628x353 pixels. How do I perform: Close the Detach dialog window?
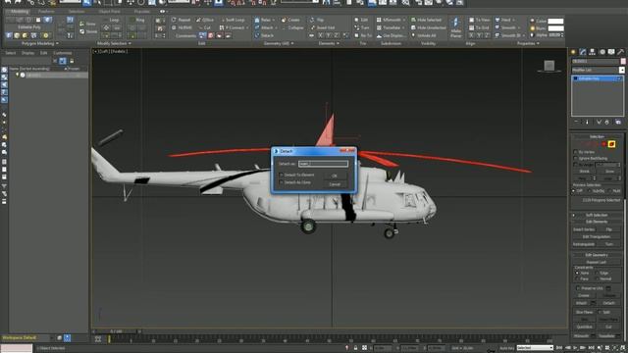coord(347,150)
